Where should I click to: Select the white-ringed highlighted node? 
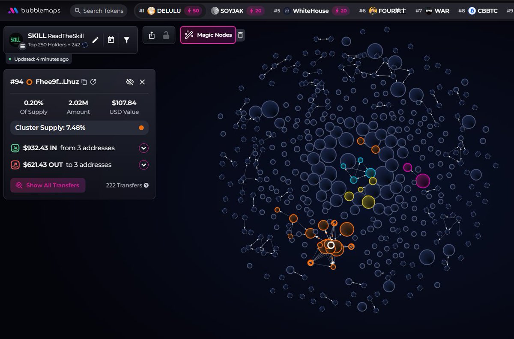click(x=331, y=245)
